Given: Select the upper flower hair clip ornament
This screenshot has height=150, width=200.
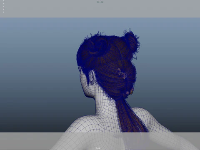Looking at the screenshot, I should tap(122, 74).
